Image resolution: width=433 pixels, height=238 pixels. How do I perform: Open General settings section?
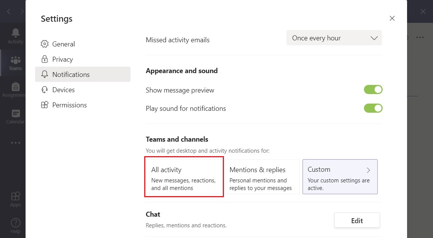click(x=82, y=44)
